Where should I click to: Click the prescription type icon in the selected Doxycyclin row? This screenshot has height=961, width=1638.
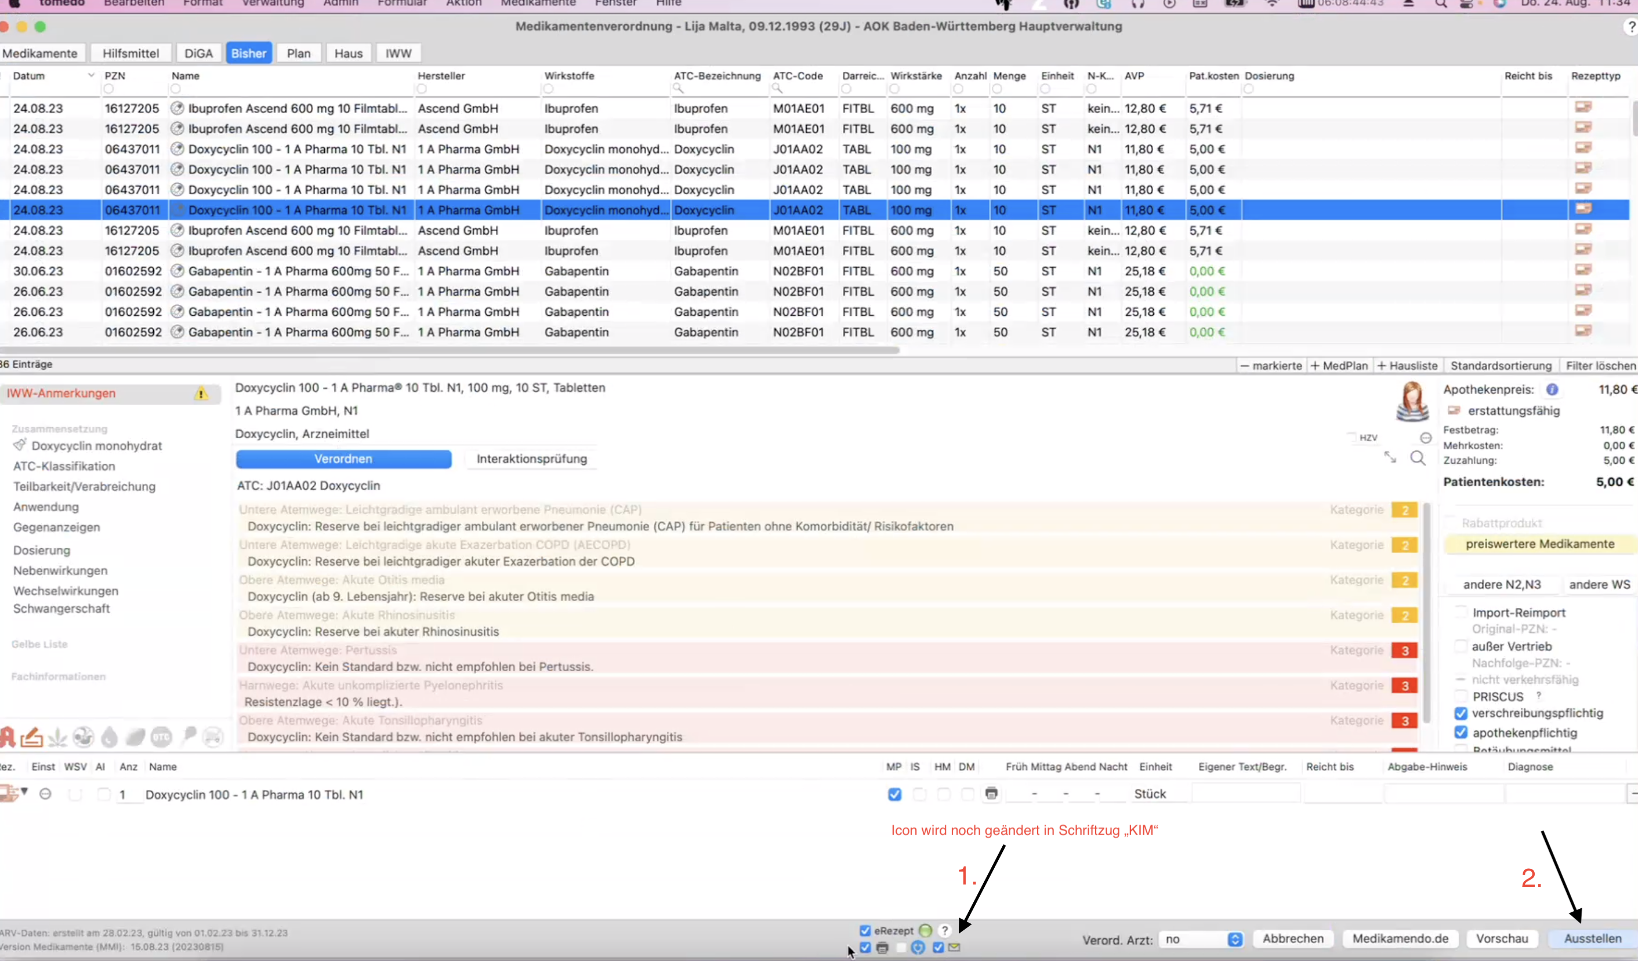1583,209
